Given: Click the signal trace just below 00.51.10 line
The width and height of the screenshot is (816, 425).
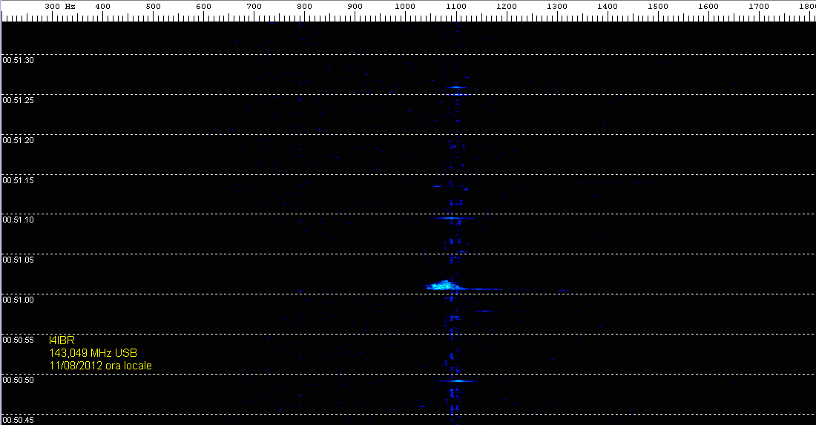Looking at the screenshot, I should [452, 218].
